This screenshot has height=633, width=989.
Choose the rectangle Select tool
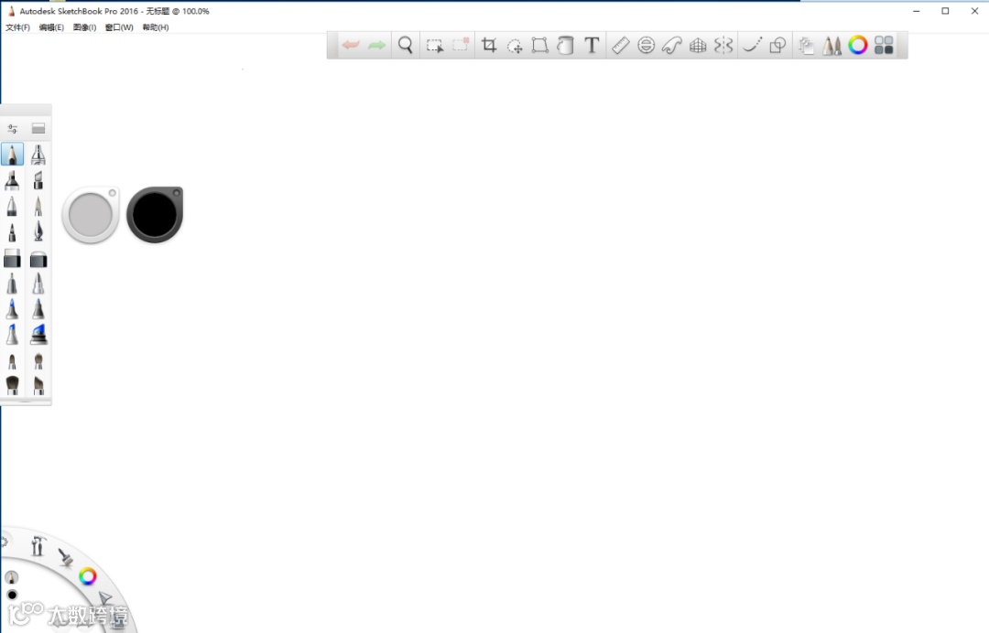(x=435, y=46)
